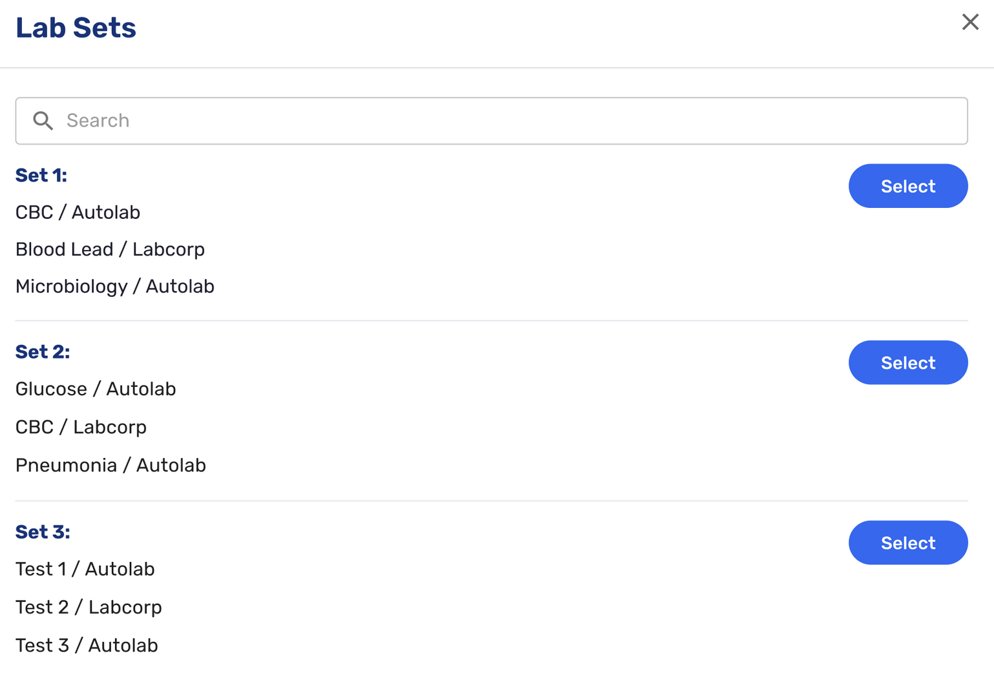The image size is (994, 682).
Task: Click the Lab Sets dialog title
Action: pyautogui.click(x=76, y=28)
